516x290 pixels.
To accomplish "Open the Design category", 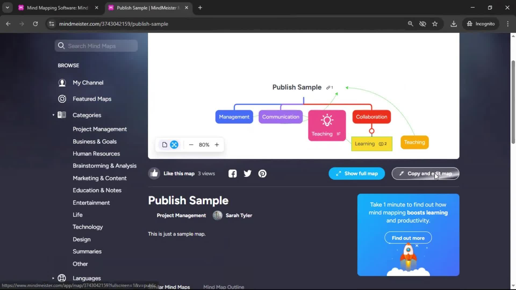I will [81, 239].
